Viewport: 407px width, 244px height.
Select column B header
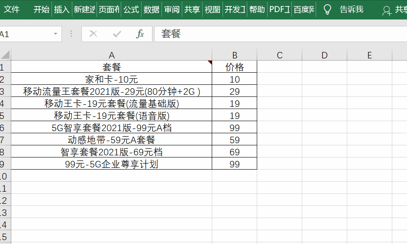[x=235, y=55]
